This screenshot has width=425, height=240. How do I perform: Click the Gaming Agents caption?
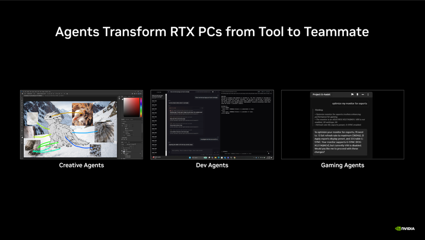pyautogui.click(x=343, y=165)
